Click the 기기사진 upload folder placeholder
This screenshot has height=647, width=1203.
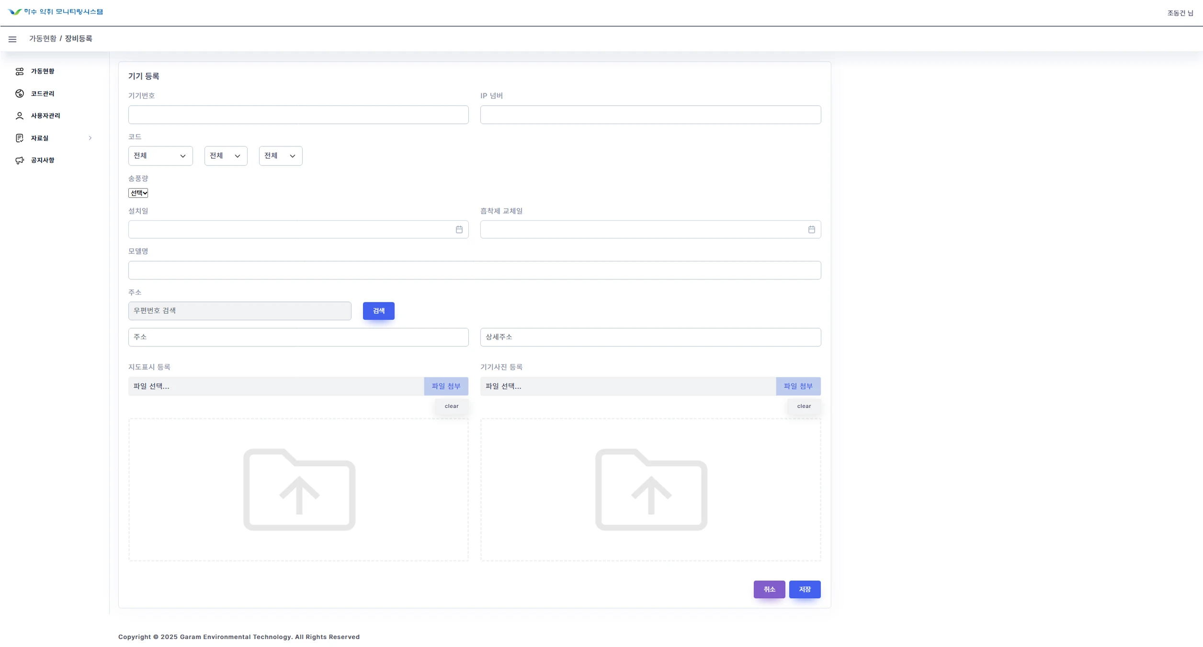651,489
